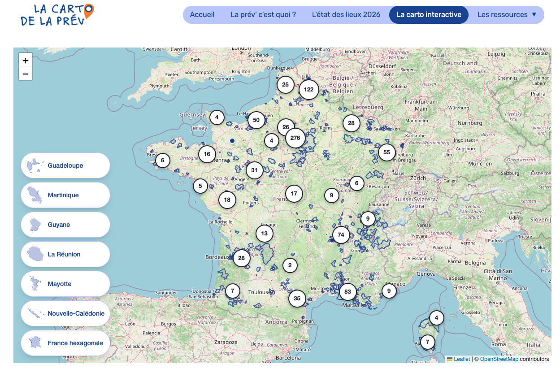The width and height of the screenshot is (560, 369).
Task: Open cluster marker 74 near Lyon
Action: (341, 235)
